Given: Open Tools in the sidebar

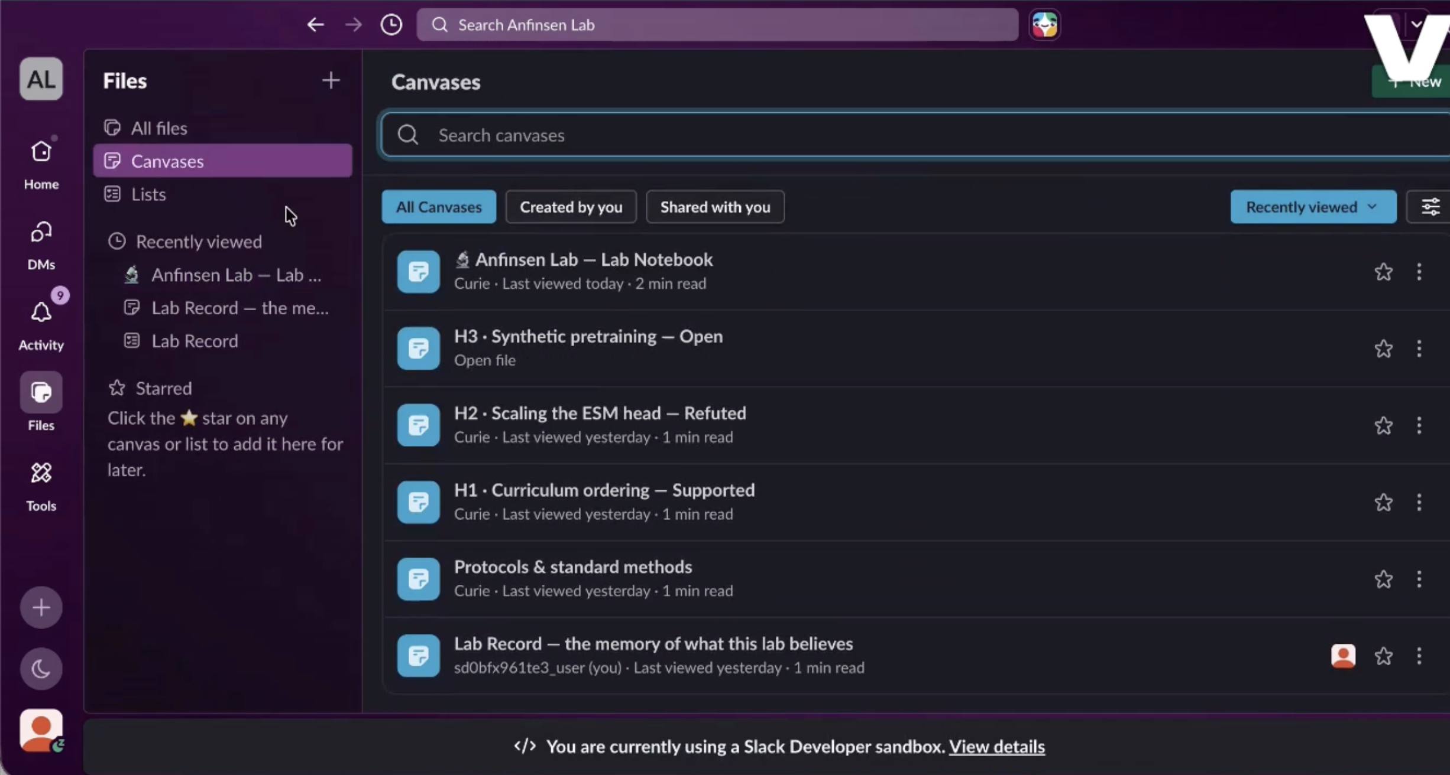Looking at the screenshot, I should 41,487.
